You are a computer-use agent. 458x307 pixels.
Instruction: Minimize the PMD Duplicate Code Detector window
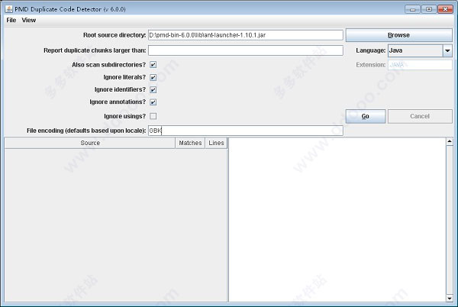pos(412,9)
